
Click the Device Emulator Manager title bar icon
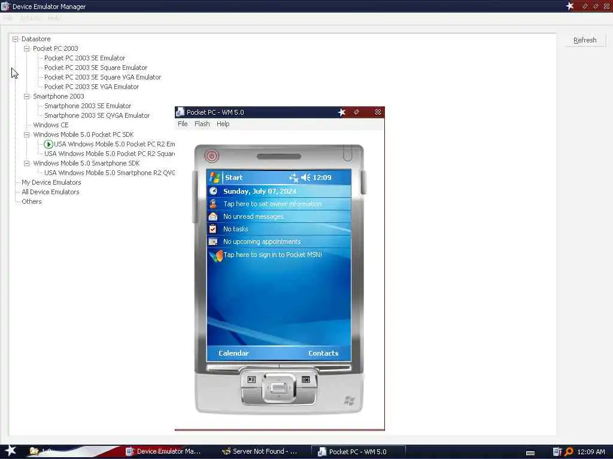tap(5, 6)
